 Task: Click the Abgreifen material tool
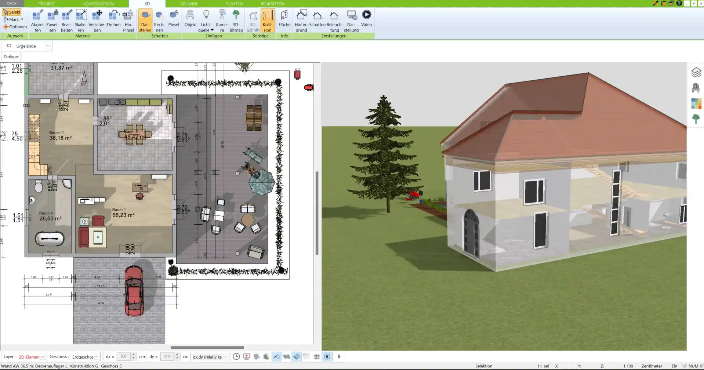click(x=37, y=21)
